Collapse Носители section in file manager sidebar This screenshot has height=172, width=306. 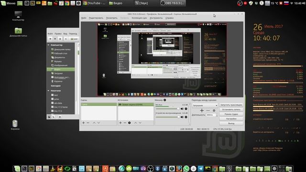tap(49, 91)
